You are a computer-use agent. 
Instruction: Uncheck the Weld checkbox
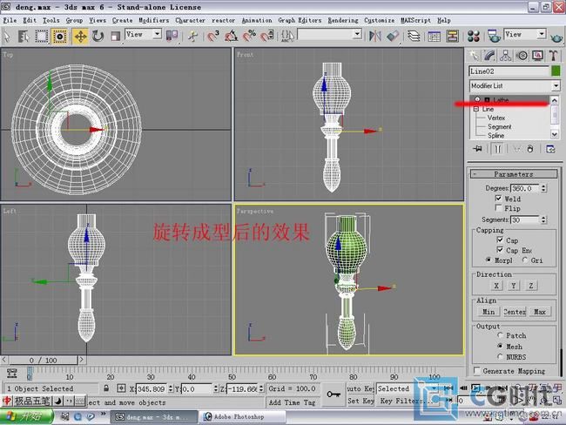(498, 199)
